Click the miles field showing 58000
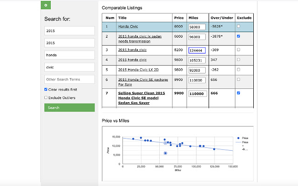 pos(197,27)
